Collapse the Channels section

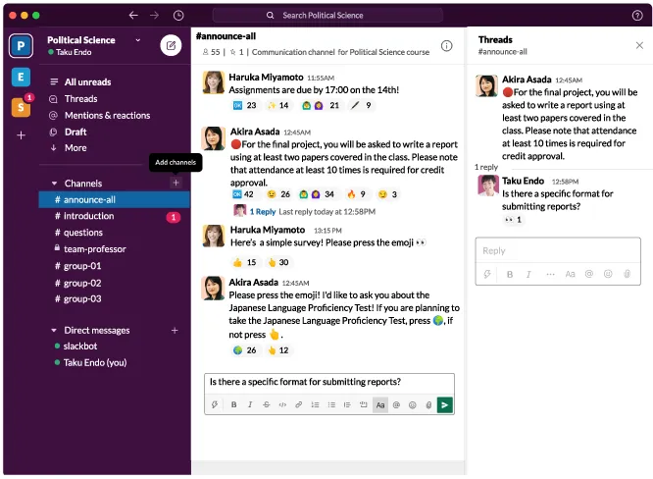point(54,184)
